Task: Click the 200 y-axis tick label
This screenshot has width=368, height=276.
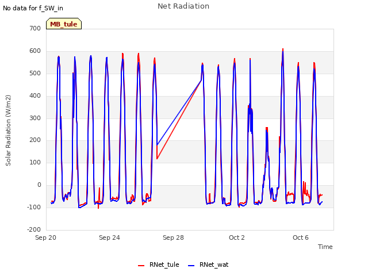Action: click(35, 140)
